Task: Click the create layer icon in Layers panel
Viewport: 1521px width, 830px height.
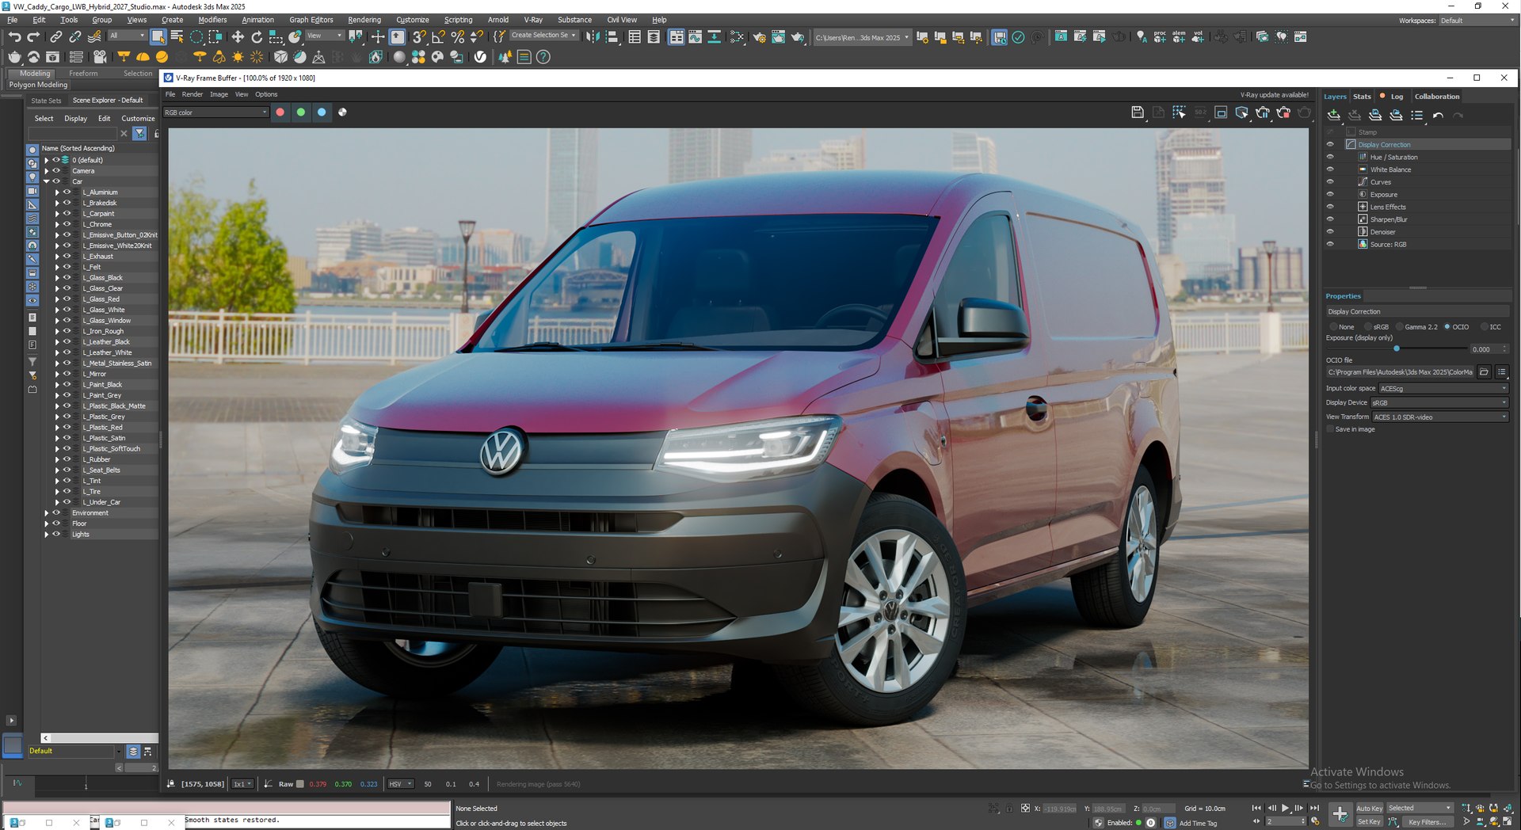Action: point(1334,116)
